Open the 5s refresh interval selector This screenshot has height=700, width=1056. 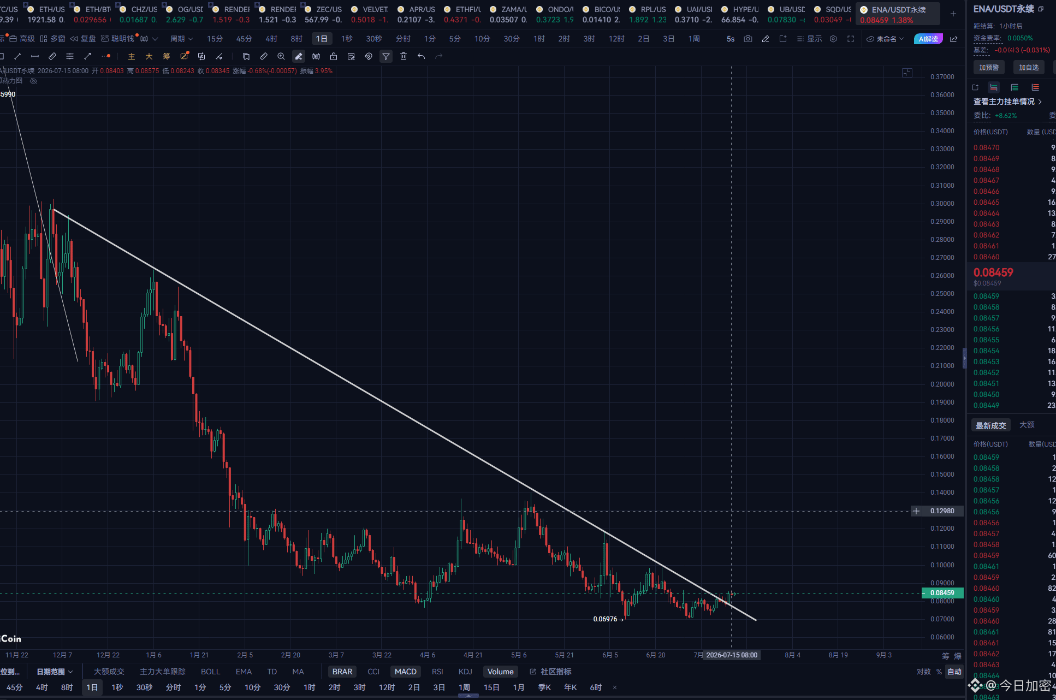pyautogui.click(x=731, y=39)
